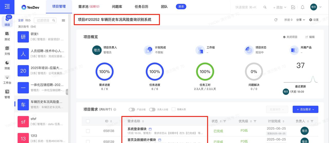
Task: Open the 首页及数据统计模块 requirement
Action: point(142,140)
